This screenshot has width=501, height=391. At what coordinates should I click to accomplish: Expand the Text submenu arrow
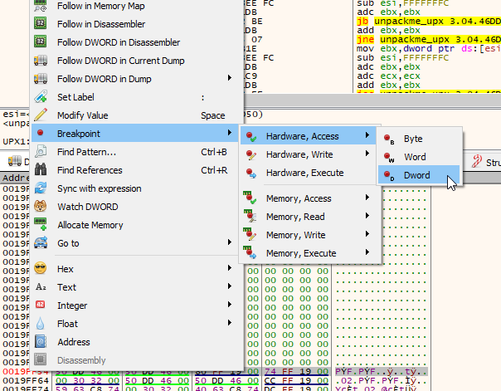click(x=230, y=286)
